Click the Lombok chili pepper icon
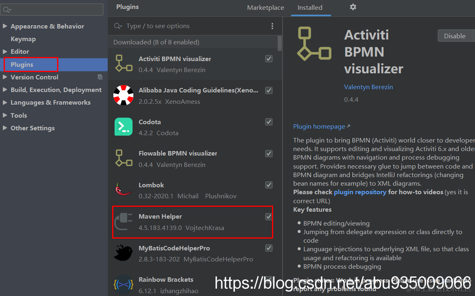 point(123,189)
